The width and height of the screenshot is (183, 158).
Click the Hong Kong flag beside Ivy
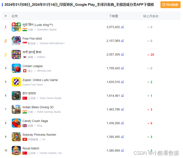[x=25, y=139]
